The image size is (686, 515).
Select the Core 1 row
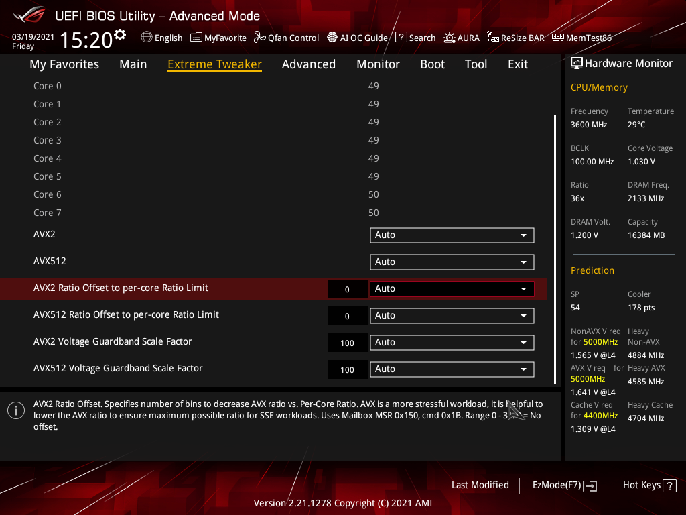(273, 104)
